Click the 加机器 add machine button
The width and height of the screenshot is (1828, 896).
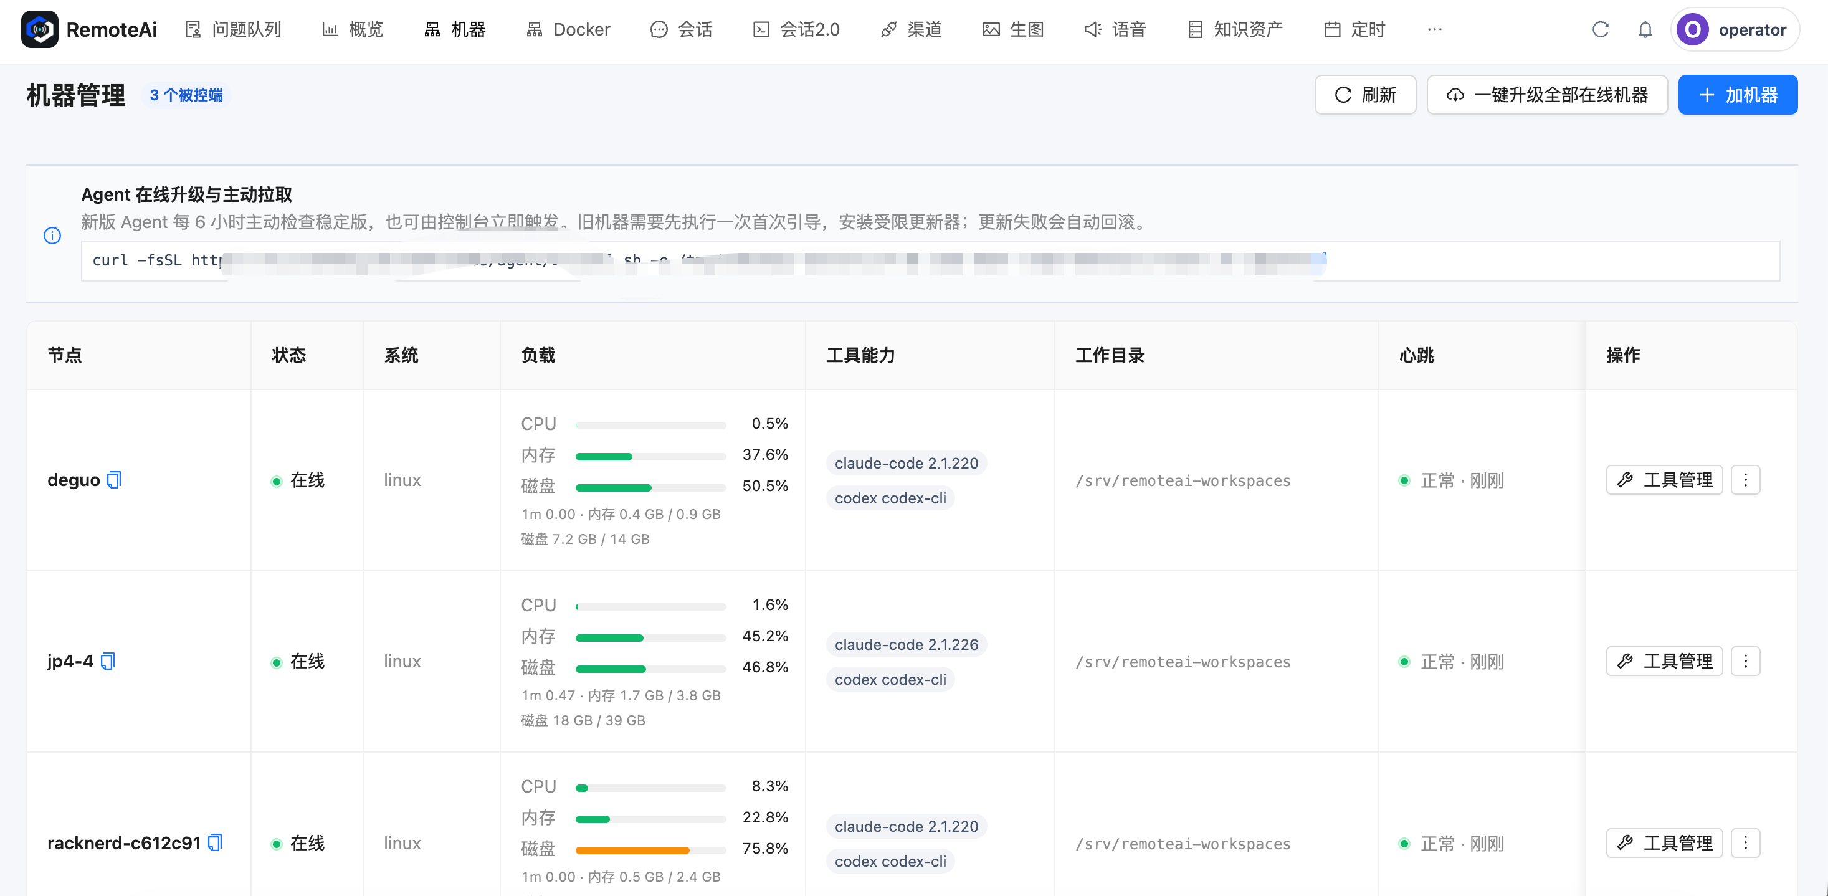coord(1738,94)
